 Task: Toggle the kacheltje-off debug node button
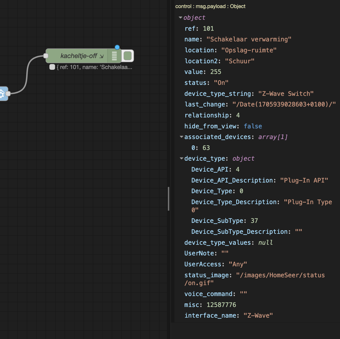click(x=128, y=56)
